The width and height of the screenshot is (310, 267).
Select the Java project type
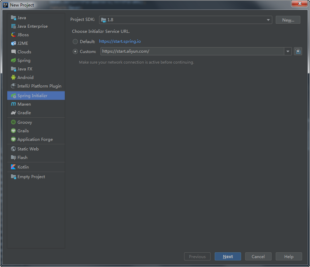[21, 17]
